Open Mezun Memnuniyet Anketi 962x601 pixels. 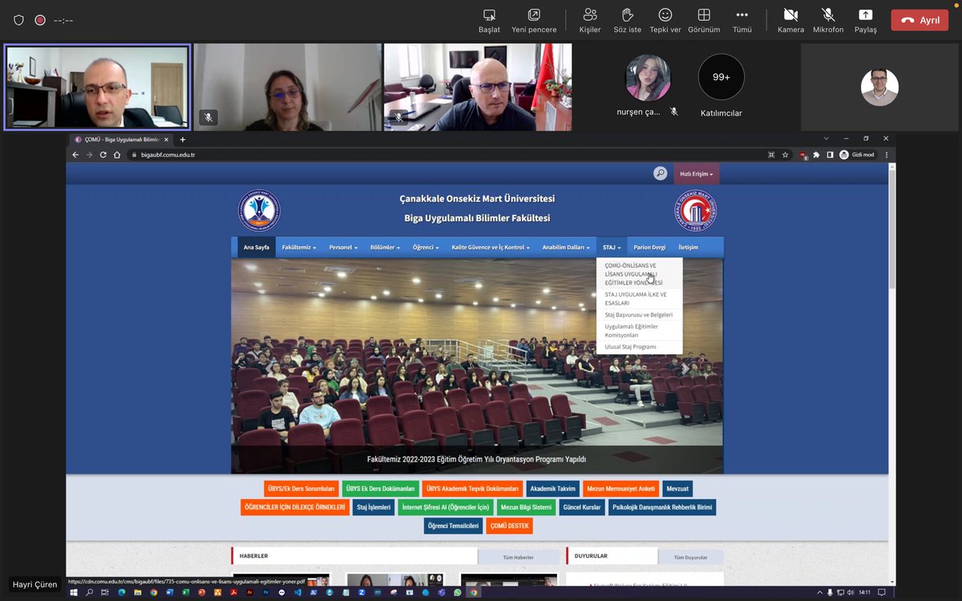620,488
